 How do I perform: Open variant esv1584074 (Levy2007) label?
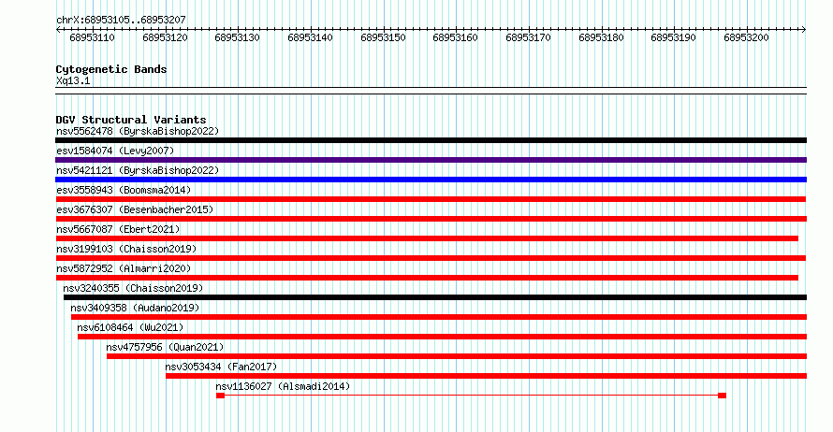(x=115, y=151)
